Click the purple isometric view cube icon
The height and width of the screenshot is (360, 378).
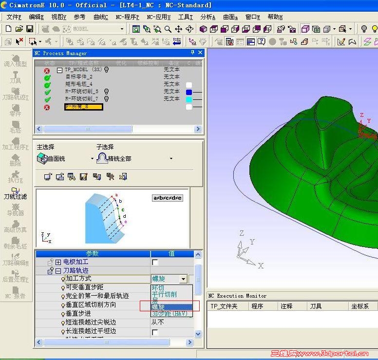click(203, 29)
